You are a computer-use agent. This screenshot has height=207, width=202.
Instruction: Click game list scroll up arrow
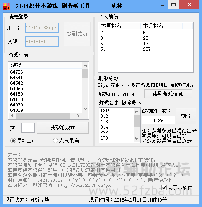(x=85, y=65)
